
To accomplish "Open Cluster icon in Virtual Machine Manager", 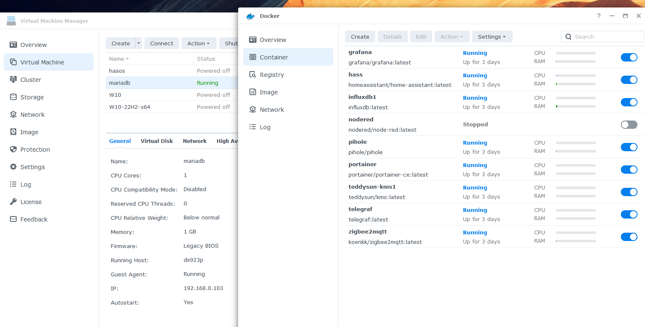I will tap(13, 79).
